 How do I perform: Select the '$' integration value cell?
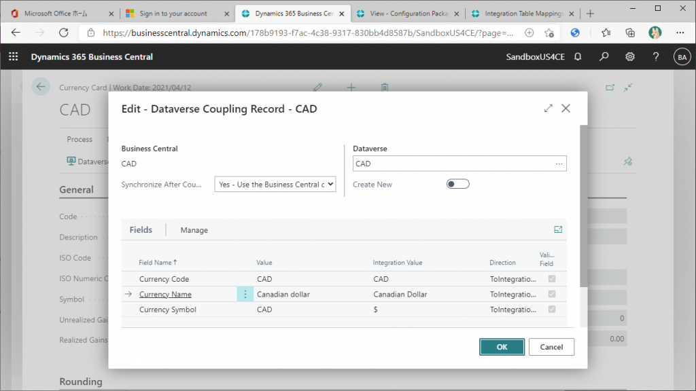click(x=375, y=310)
